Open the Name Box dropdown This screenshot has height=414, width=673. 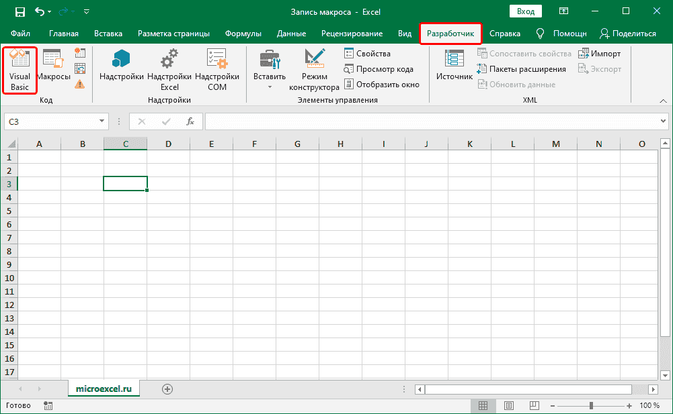coord(103,121)
